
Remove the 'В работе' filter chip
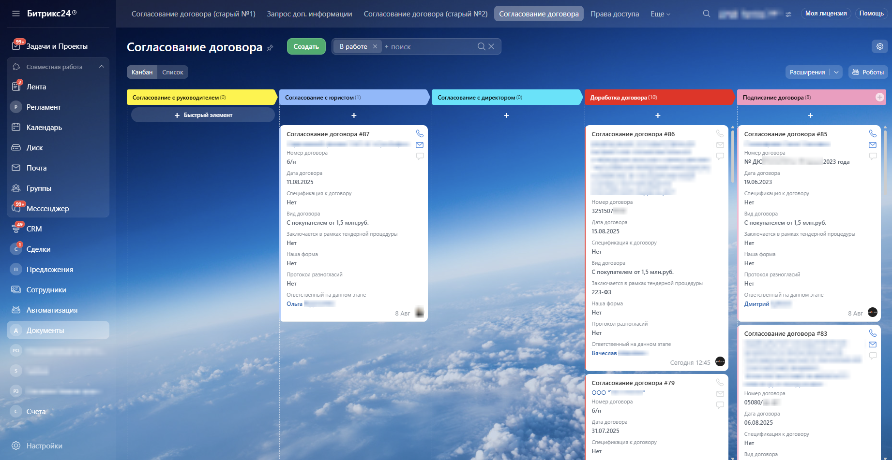375,46
